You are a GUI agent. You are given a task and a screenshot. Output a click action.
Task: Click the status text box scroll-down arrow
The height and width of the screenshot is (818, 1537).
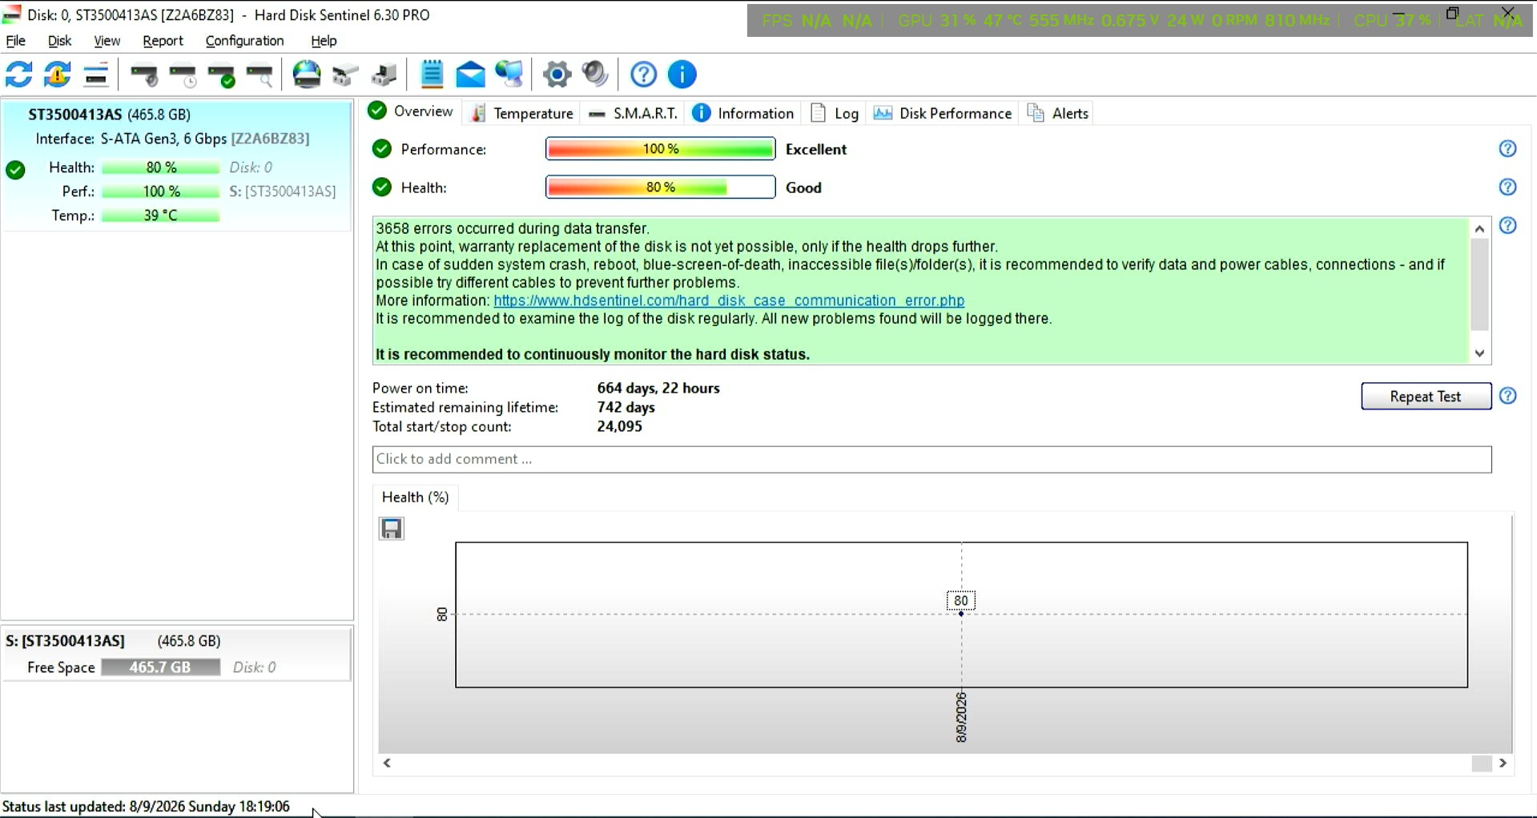coord(1480,353)
